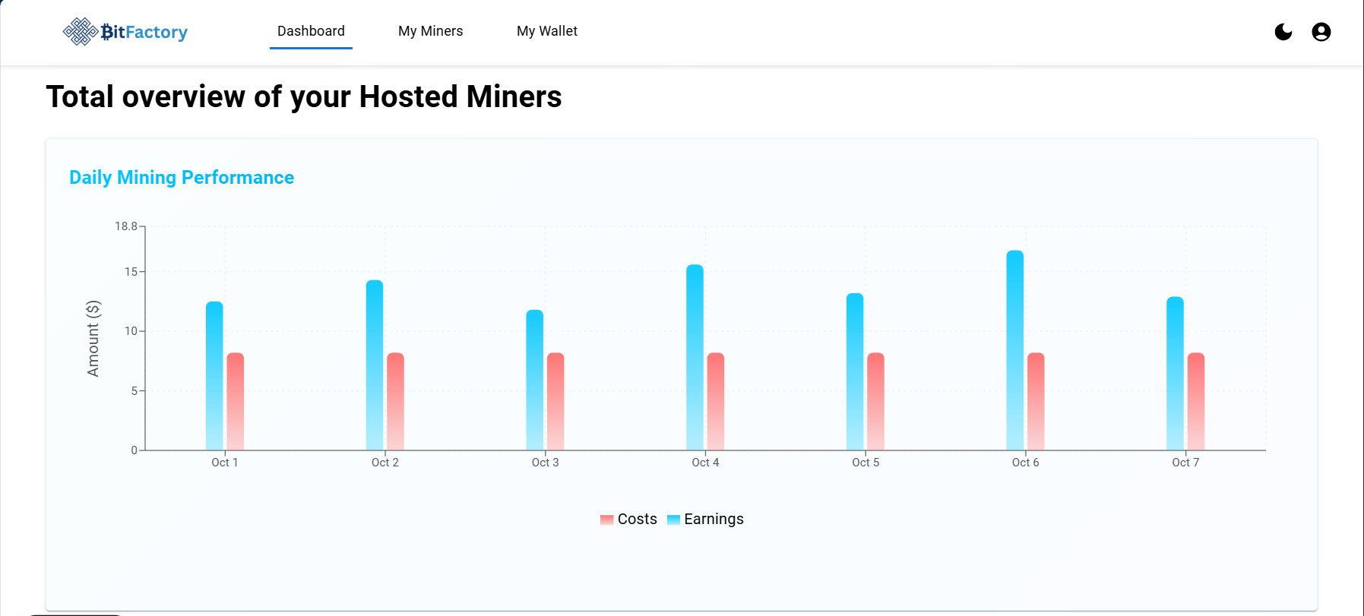1364x616 pixels.
Task: Select the Oct 6 earnings bar
Action: 1015,350
